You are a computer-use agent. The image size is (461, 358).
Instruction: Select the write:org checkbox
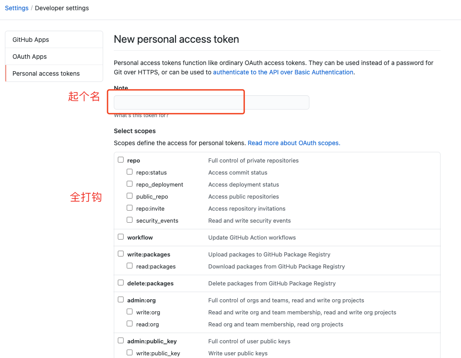click(130, 312)
